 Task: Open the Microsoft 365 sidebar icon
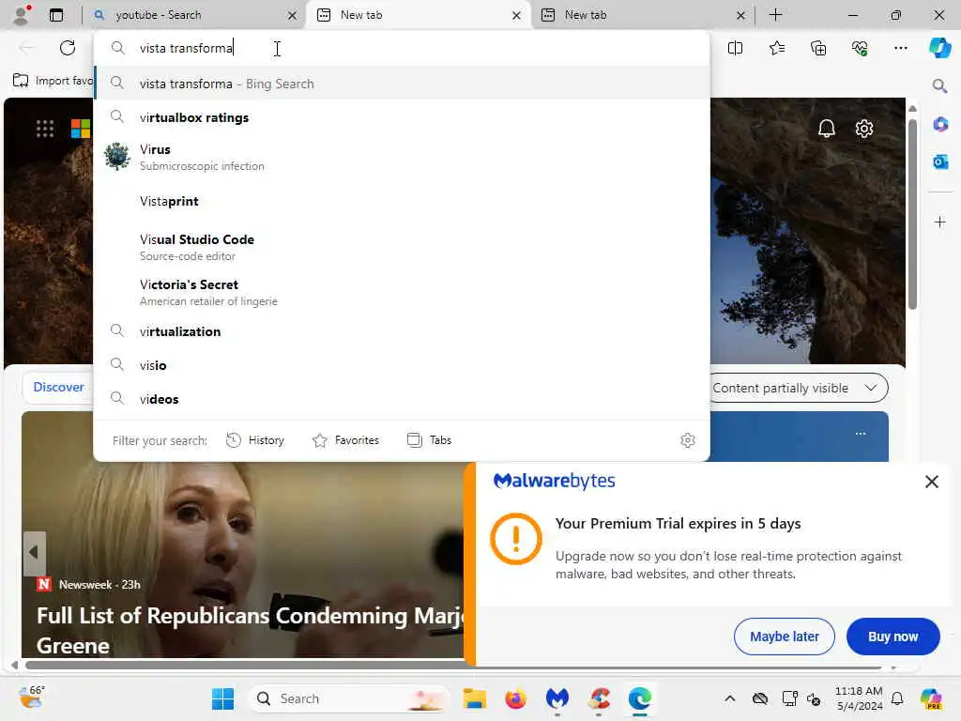[940, 125]
